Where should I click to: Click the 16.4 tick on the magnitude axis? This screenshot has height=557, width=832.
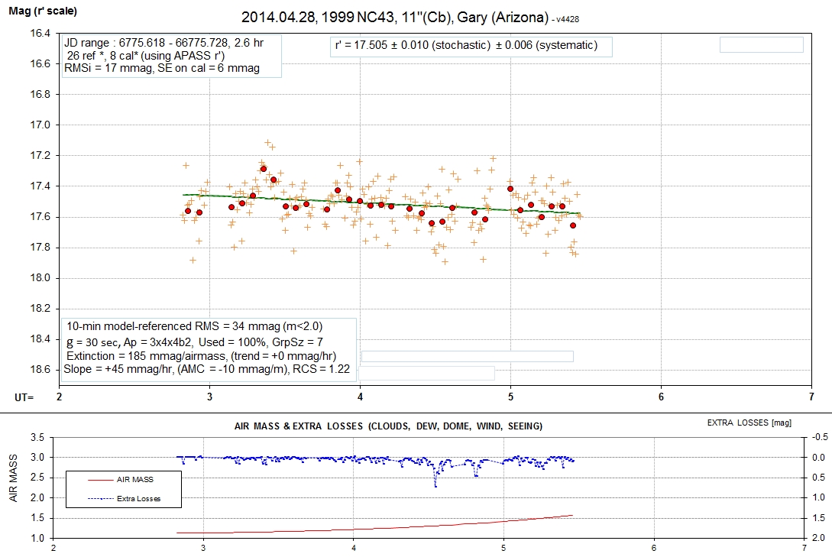40,34
